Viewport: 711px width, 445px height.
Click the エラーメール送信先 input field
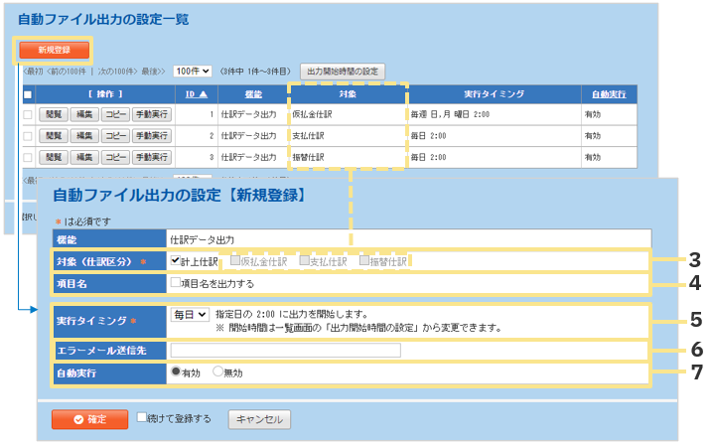pos(286,351)
